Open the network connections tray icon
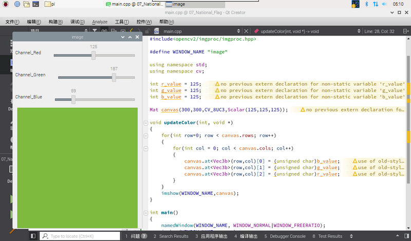The width and height of the screenshot is (411, 241). tap(376, 4)
